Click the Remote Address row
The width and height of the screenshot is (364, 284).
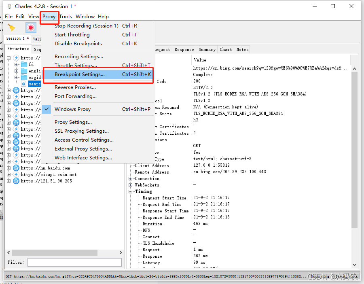239,172
